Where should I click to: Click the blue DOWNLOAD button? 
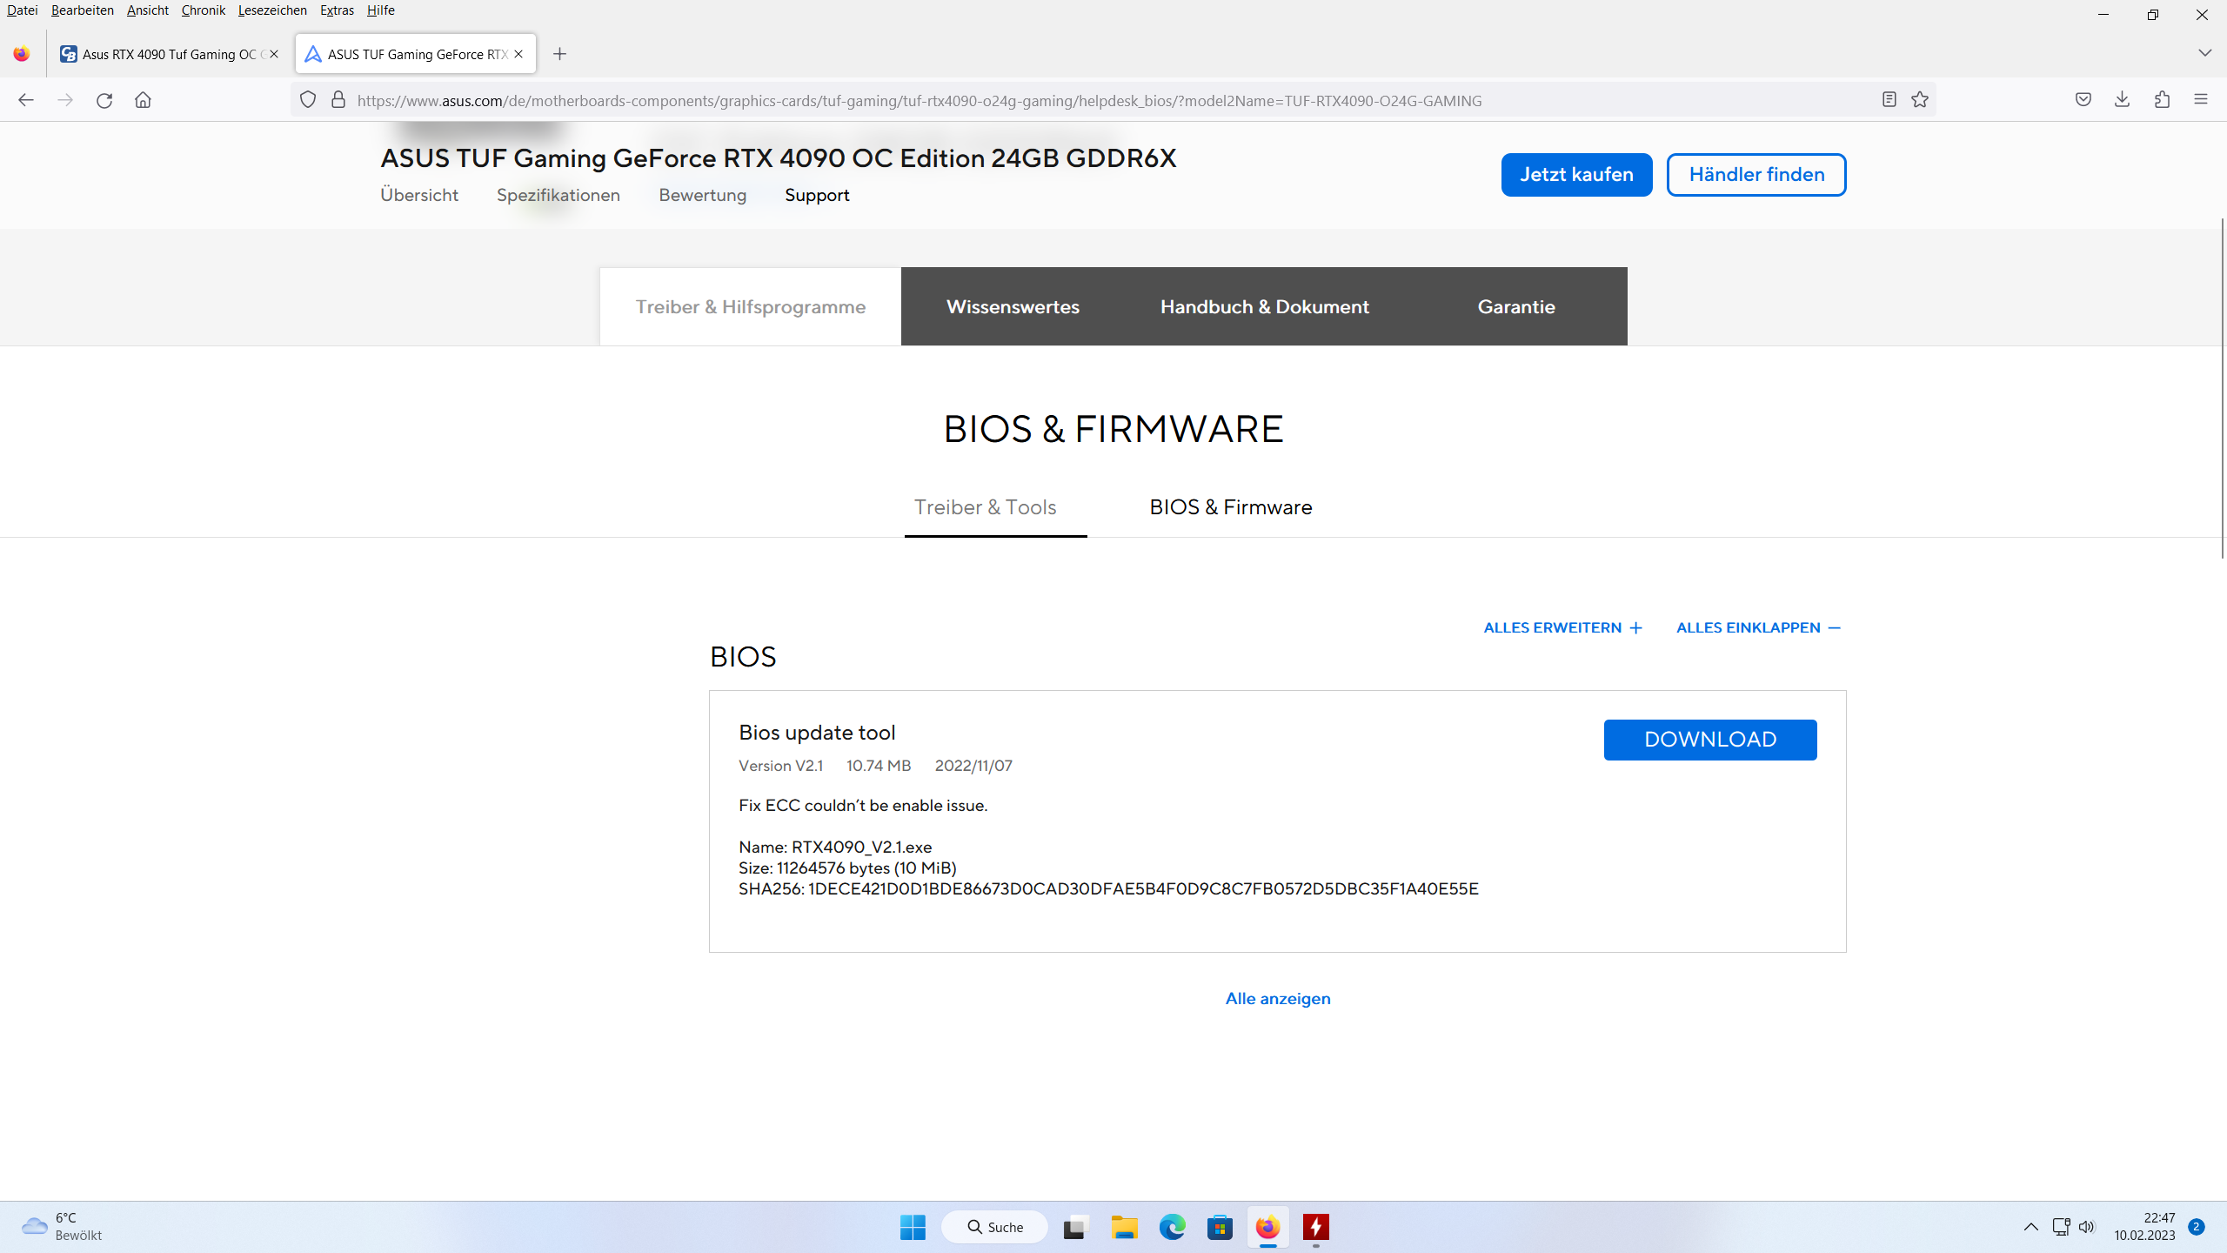1709,740
